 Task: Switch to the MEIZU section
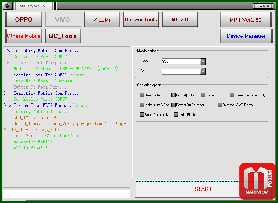[x=180, y=19]
